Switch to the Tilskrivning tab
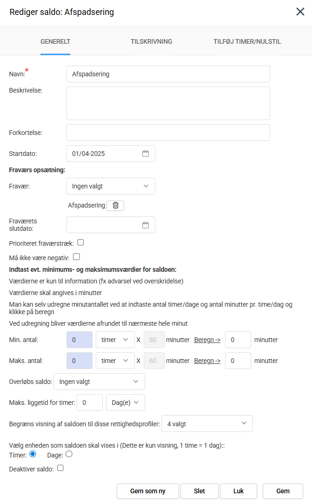 pyautogui.click(x=152, y=41)
